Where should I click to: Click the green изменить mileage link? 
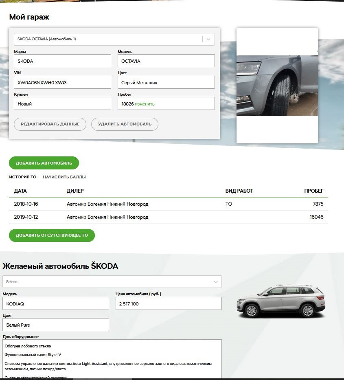point(145,104)
